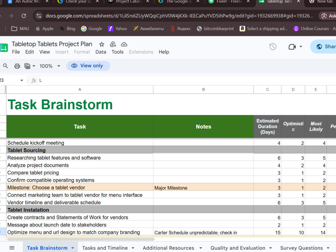Check the cloud document status icon
The width and height of the screenshot is (336, 252).
click(124, 44)
